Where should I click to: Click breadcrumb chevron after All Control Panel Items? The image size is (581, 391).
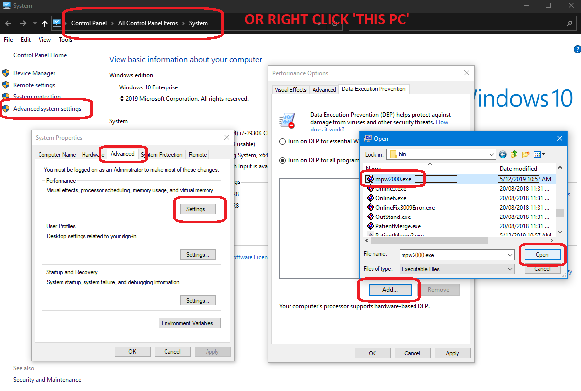click(x=183, y=23)
